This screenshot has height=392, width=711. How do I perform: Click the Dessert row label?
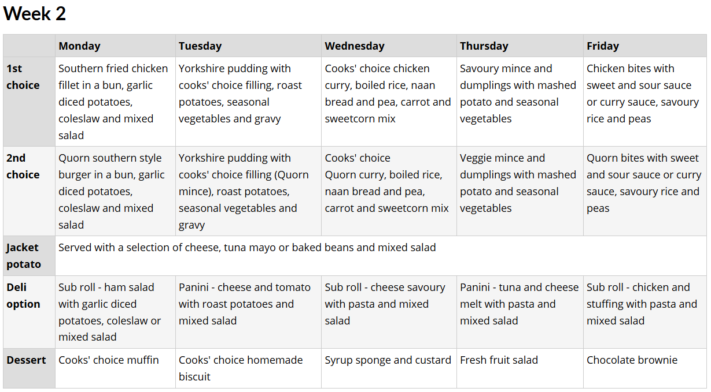pos(29,368)
